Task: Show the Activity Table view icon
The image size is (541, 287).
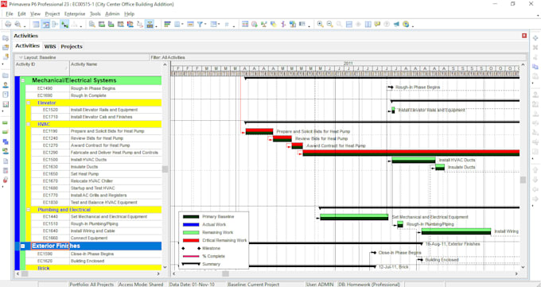Action: (x=36, y=24)
